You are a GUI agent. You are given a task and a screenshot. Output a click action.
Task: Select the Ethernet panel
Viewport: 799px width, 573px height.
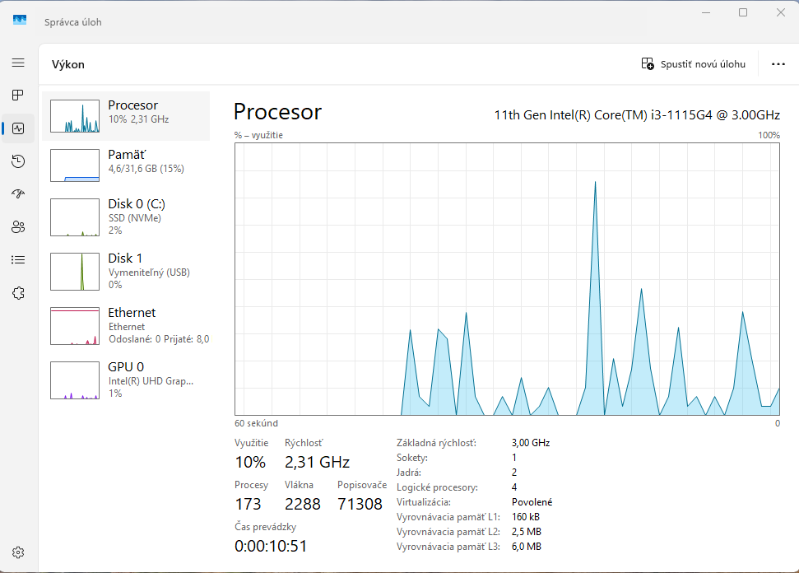coord(132,325)
